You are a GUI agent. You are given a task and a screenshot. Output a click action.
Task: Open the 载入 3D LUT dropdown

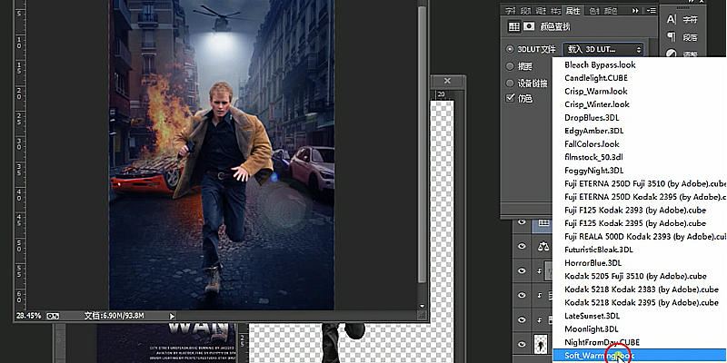point(603,49)
